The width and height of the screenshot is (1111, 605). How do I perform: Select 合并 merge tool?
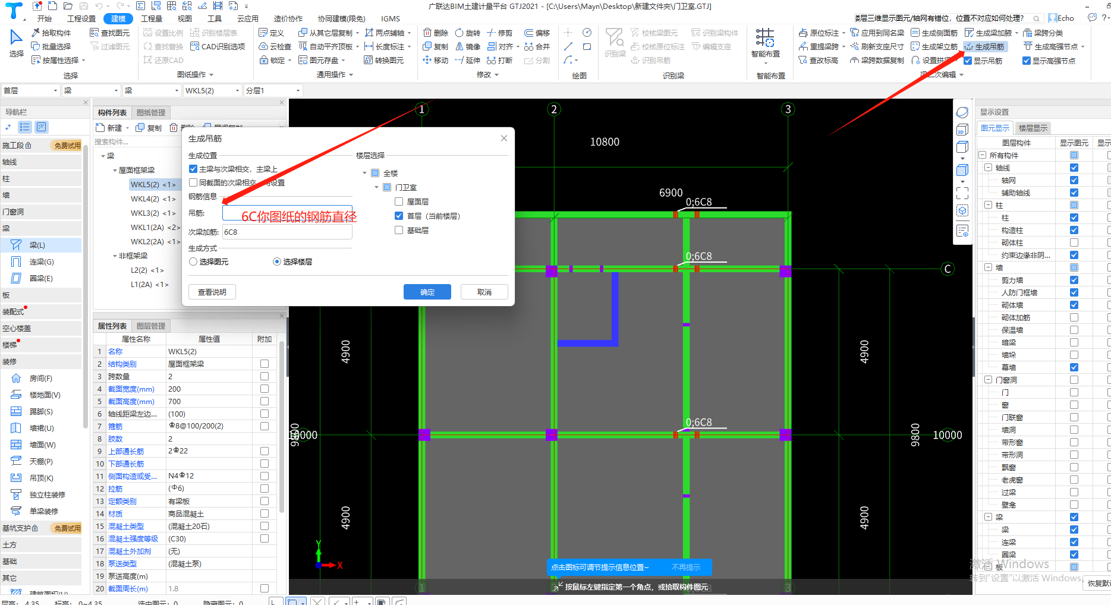click(537, 46)
